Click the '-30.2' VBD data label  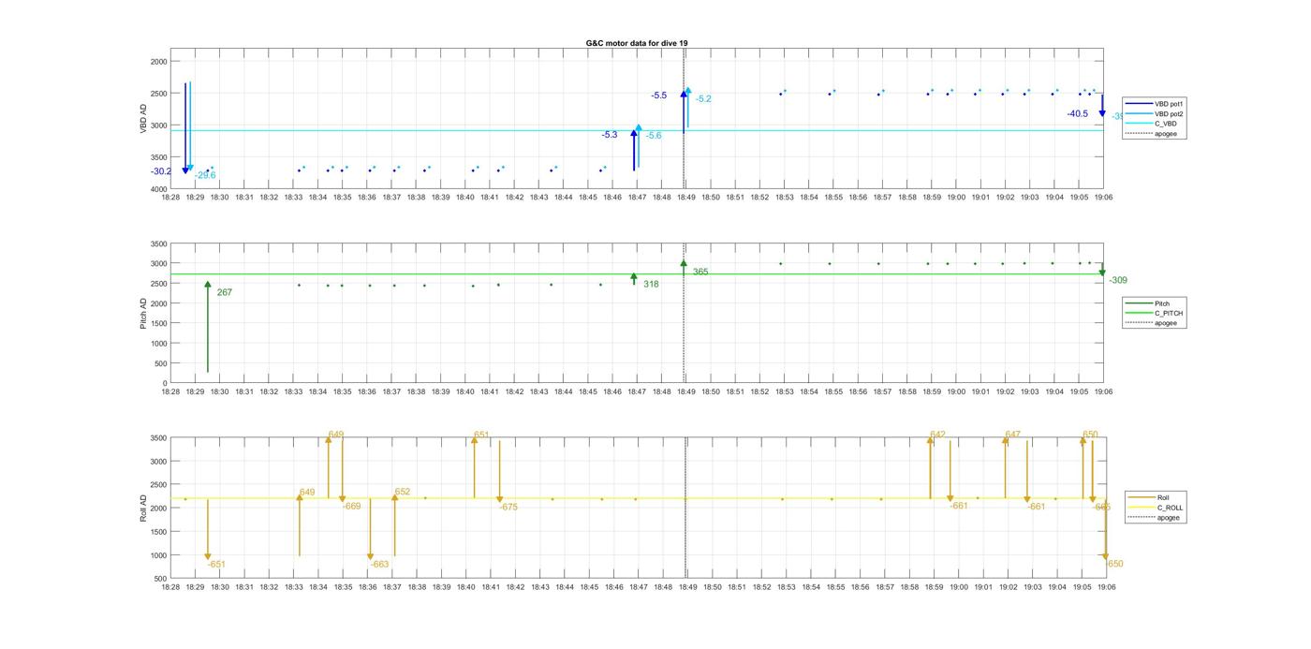[x=161, y=171]
